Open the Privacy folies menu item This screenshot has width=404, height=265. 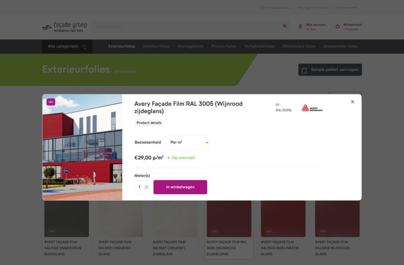pyautogui.click(x=224, y=46)
